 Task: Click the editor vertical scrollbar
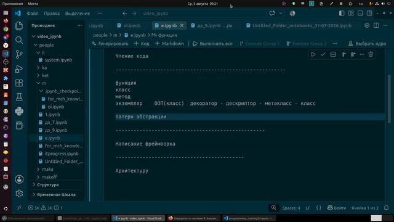pos(389,99)
